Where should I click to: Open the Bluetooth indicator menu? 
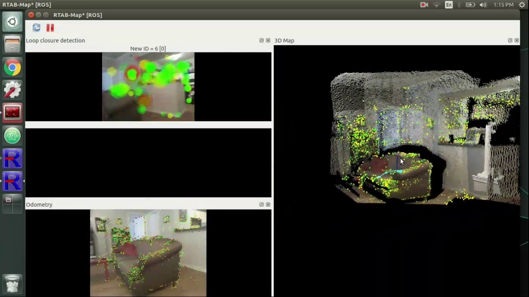460,5
